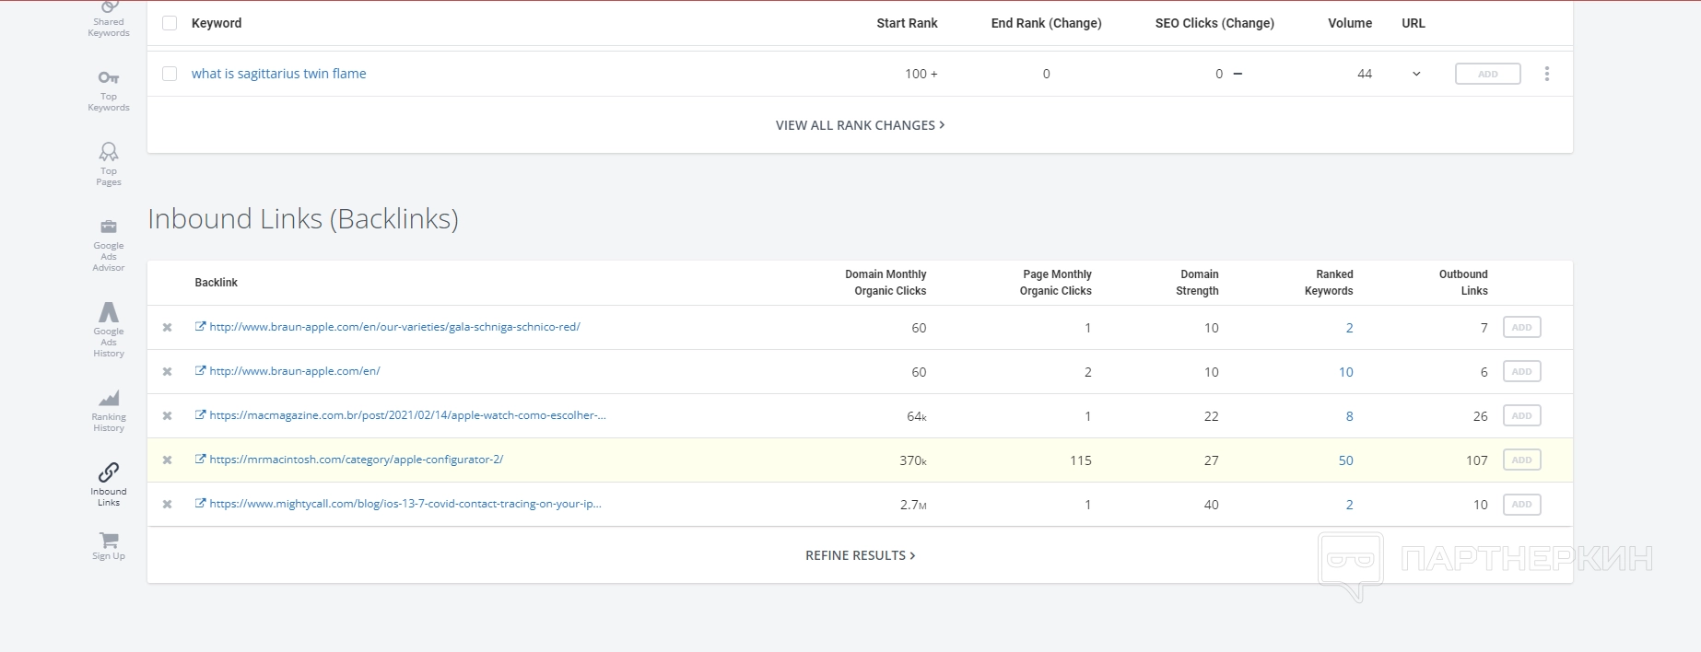Screen dimensions: 1701x652
Task: Open more options for sagittarius keyword row
Action: coord(1546,74)
